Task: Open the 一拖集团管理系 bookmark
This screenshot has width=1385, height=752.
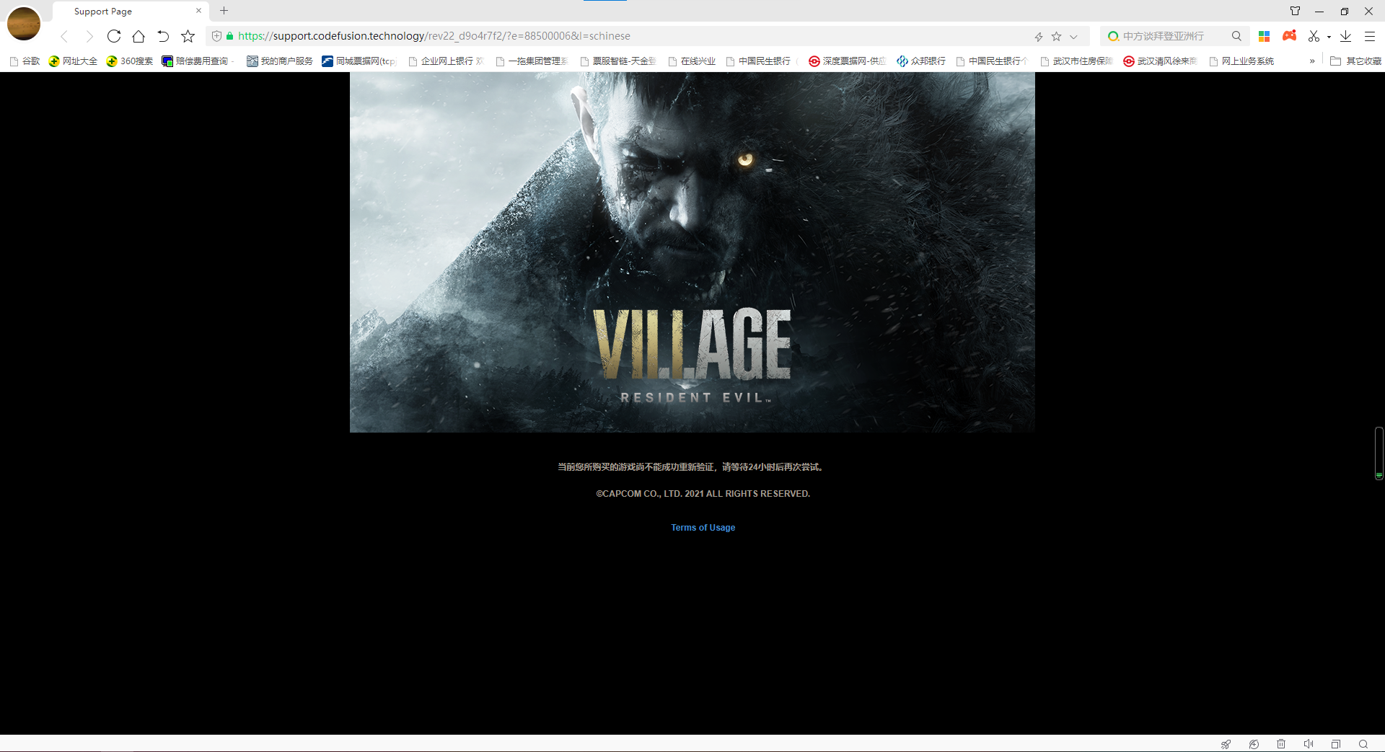Action: coord(532,61)
